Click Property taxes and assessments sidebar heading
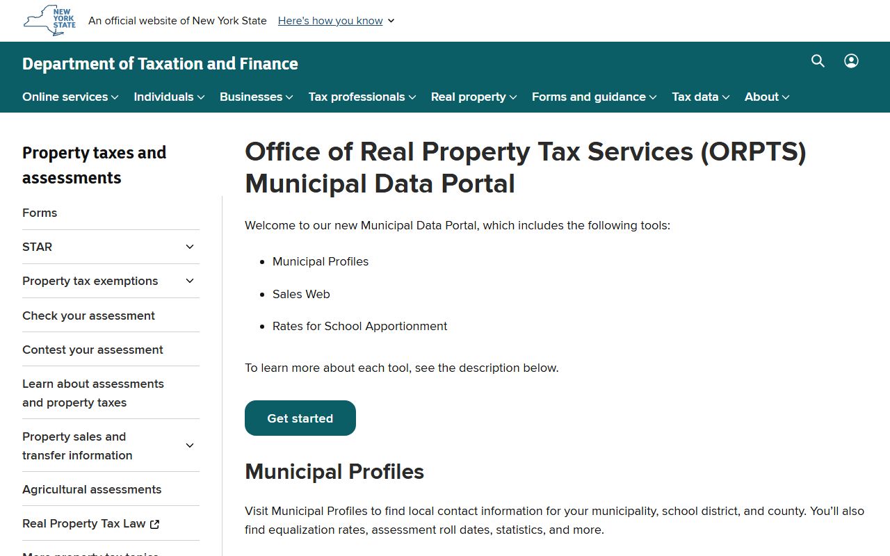This screenshot has height=556, width=890. [x=94, y=165]
